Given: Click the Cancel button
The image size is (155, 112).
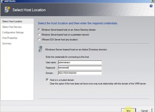Looking at the screenshot, I should (144, 110).
